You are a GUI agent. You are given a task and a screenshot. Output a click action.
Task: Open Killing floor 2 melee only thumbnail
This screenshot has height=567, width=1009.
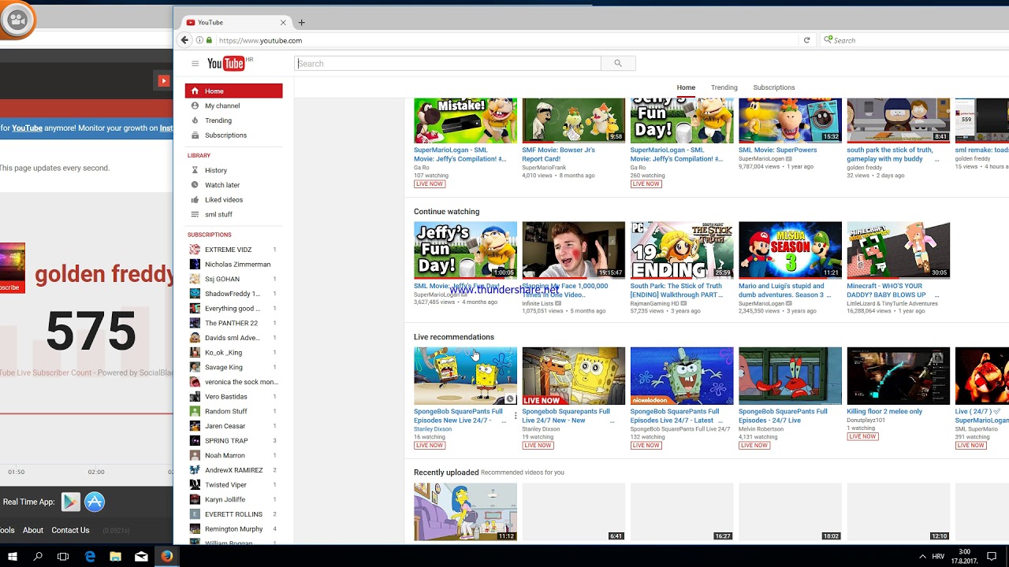[x=898, y=376]
